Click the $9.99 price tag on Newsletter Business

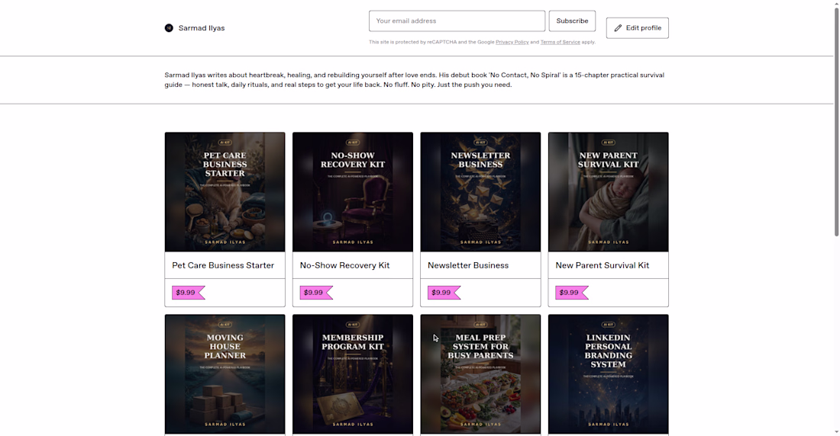tap(444, 293)
